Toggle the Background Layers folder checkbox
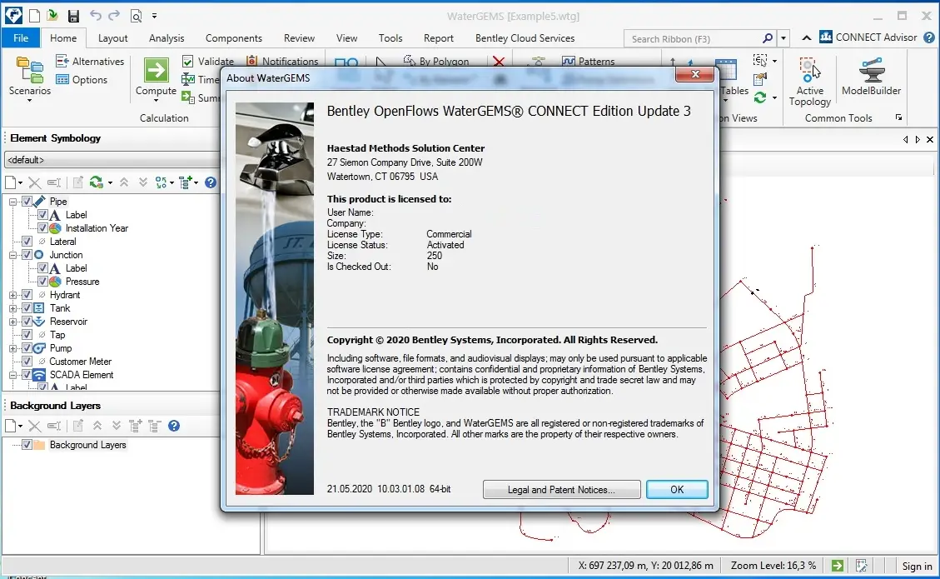940x579 pixels. [27, 445]
